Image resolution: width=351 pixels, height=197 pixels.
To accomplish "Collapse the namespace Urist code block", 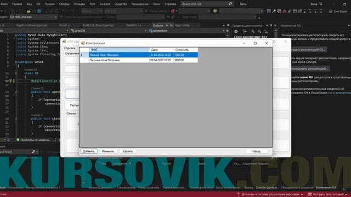I will tap(16, 62).
